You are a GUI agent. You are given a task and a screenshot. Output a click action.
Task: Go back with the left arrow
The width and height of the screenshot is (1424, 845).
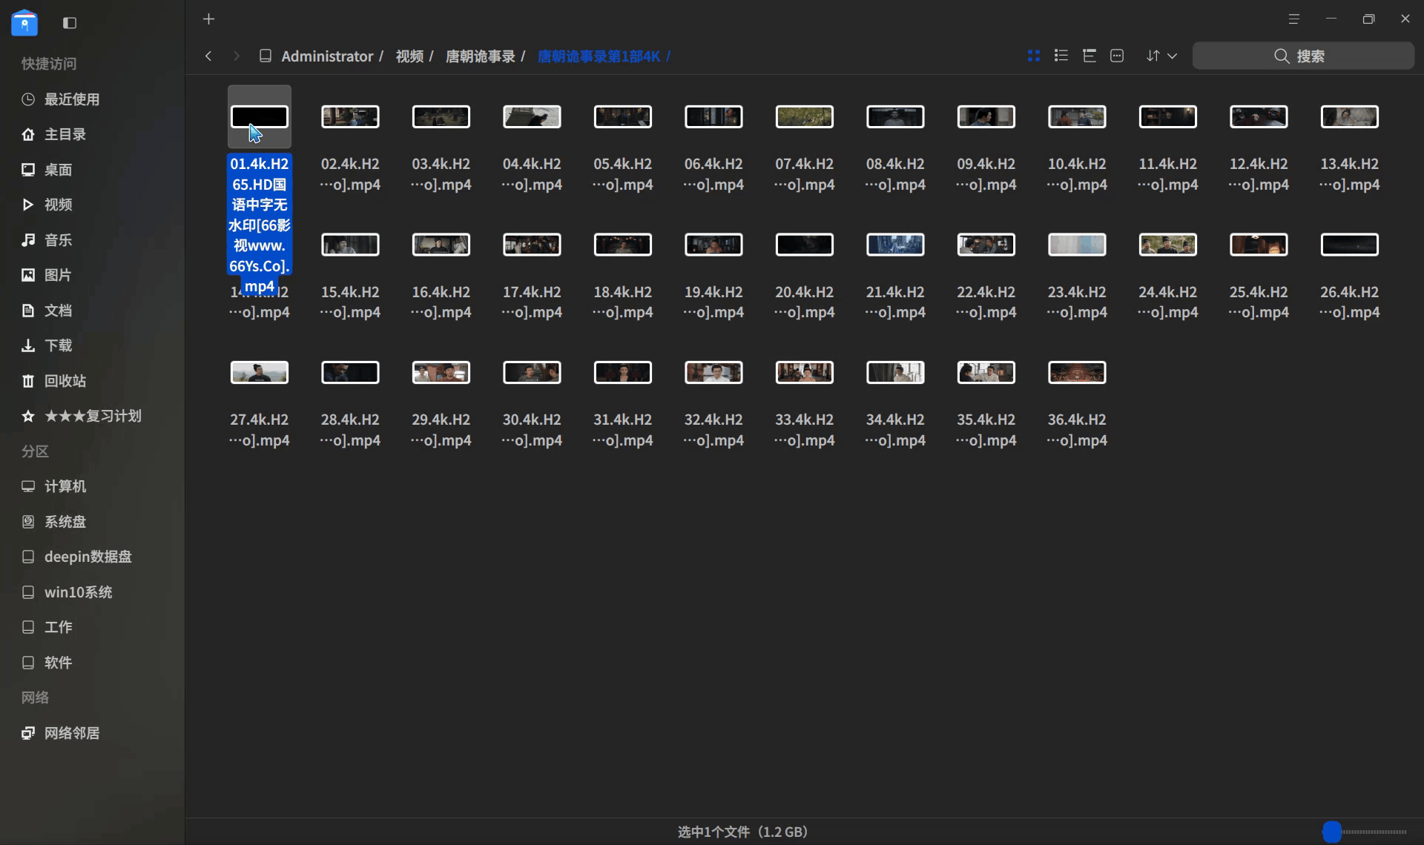[208, 56]
